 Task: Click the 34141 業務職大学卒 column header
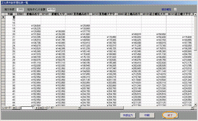pyautogui.click(x=103, y=14)
